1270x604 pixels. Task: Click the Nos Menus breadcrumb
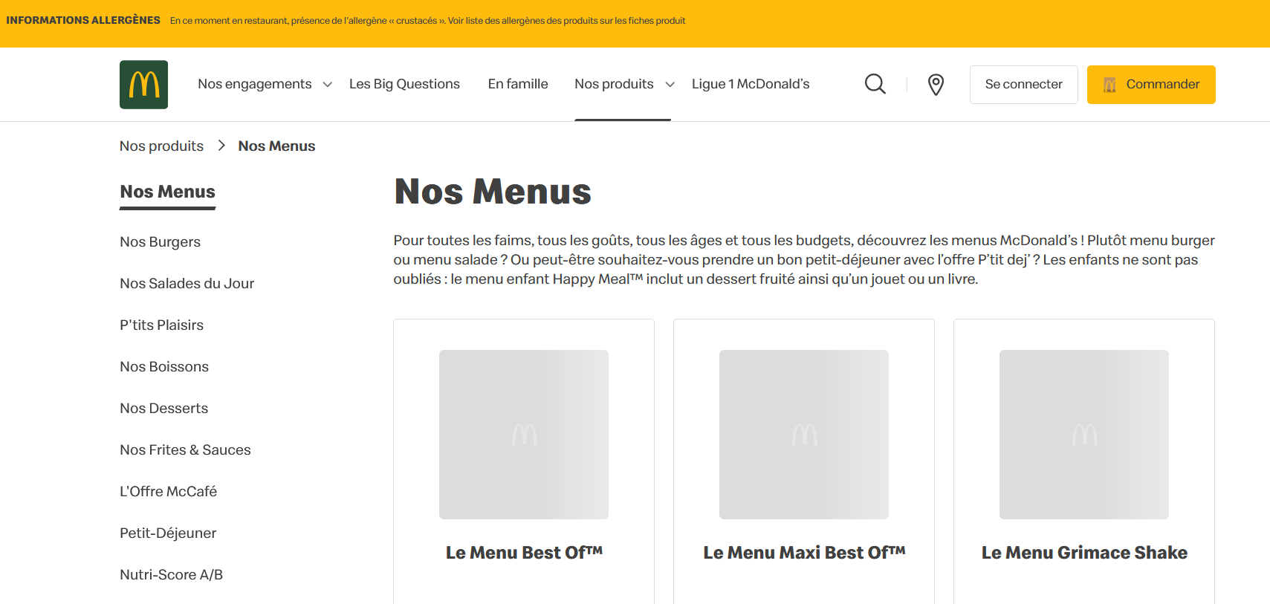pyautogui.click(x=276, y=146)
